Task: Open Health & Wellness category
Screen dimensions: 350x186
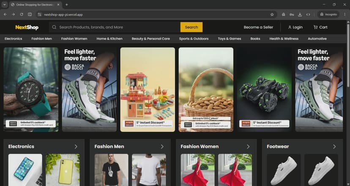Action: [x=284, y=38]
